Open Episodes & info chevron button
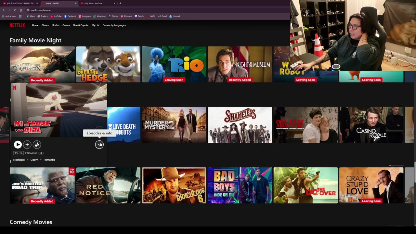The image size is (416, 234). click(99, 145)
